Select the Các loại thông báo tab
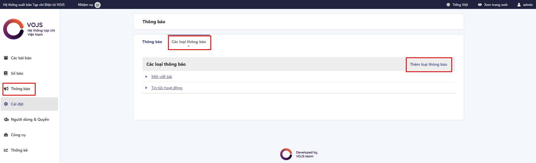Viewport: 536px width, 163px height. [x=189, y=42]
